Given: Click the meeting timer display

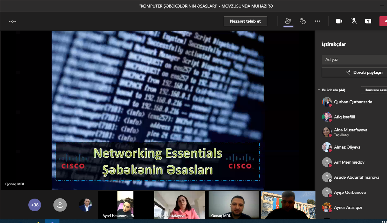Looking at the screenshot, I should tap(13, 21).
